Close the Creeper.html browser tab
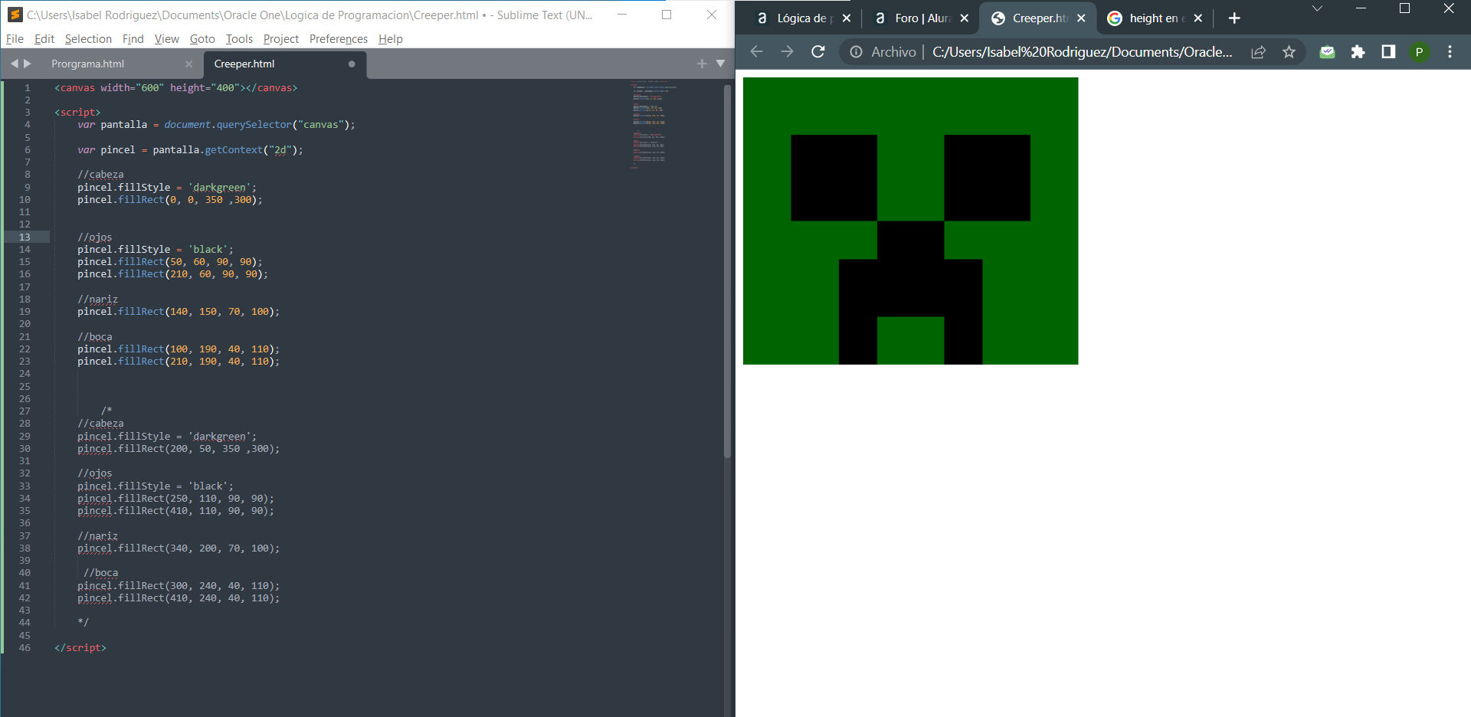 [1081, 18]
